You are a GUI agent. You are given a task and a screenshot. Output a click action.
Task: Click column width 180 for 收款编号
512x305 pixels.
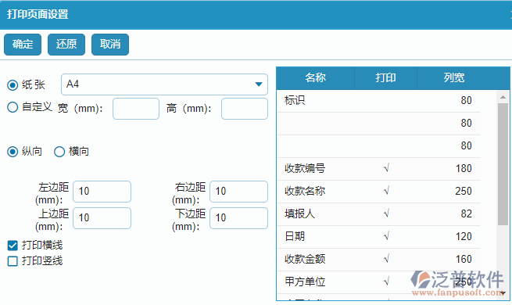point(464,168)
